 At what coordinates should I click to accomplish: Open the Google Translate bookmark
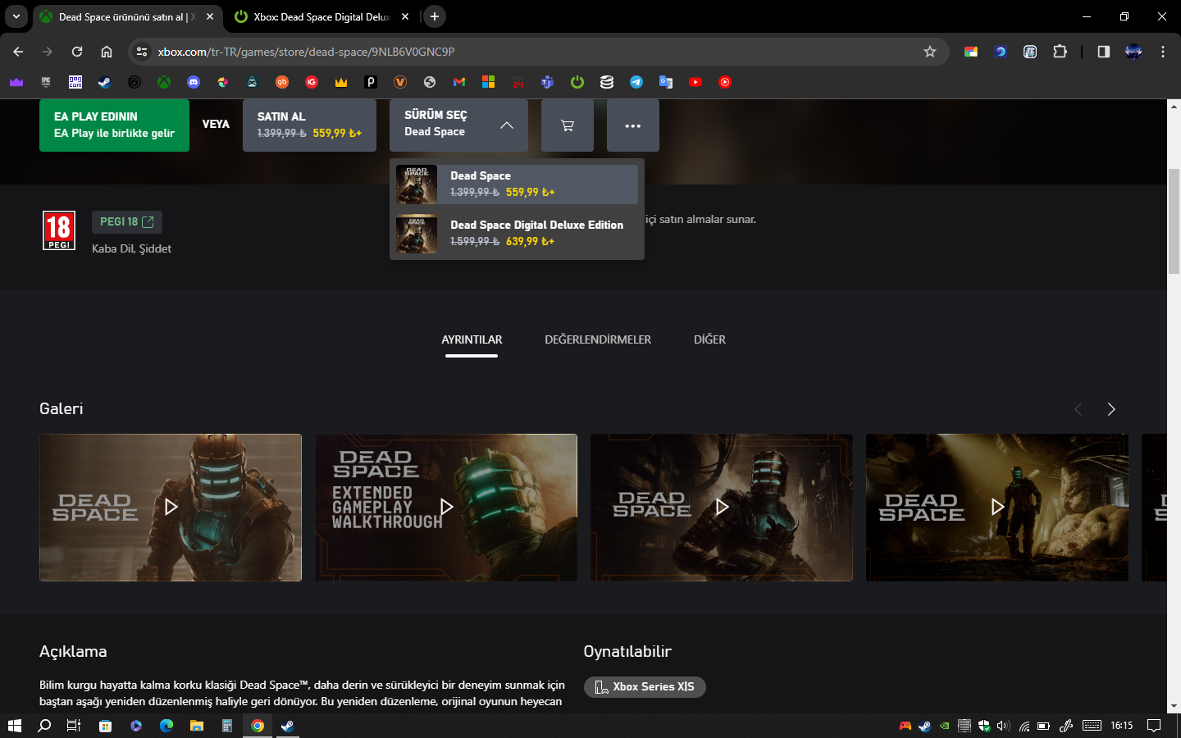[x=666, y=82]
